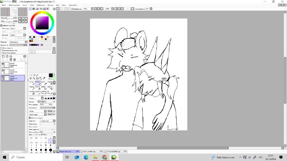Open the blending mode dropdown
The image size is (287, 161).
pyautogui.click(x=18, y=42)
